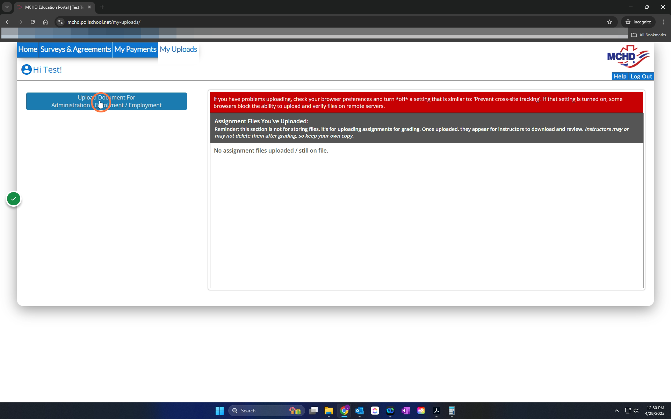671x419 pixels.
Task: Click 'Assignment Files You've Uploaded:' heading
Action: [261, 121]
